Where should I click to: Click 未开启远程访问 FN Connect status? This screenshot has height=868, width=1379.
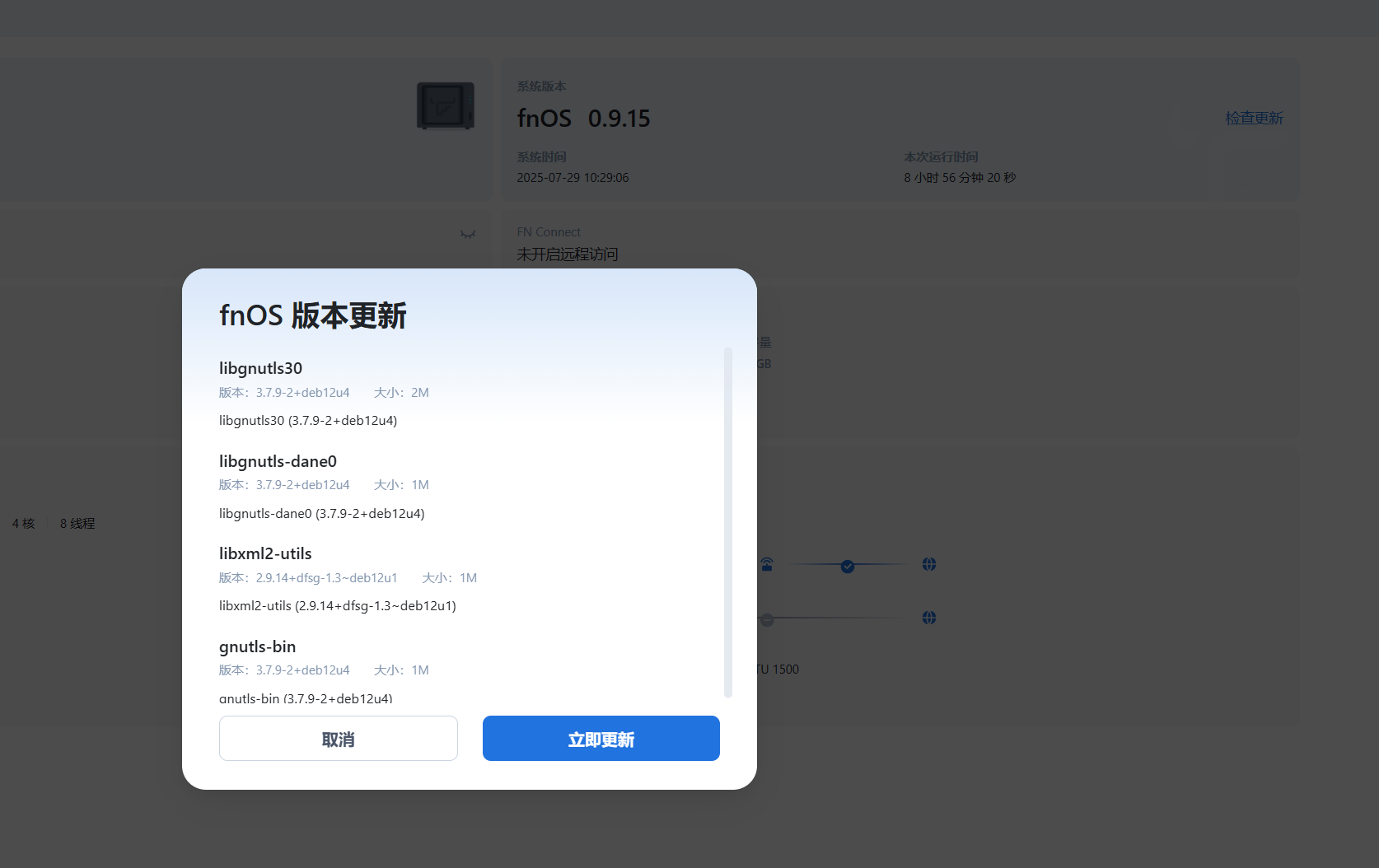click(567, 254)
